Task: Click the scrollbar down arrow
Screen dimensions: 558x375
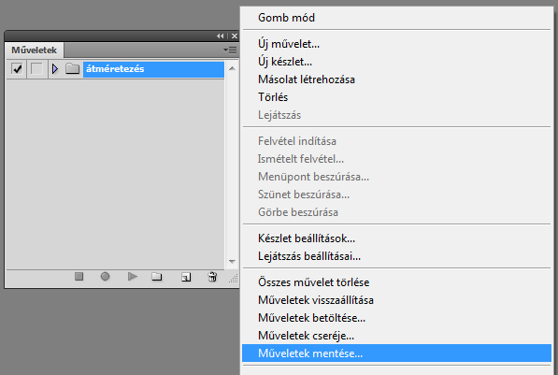Action: tap(232, 262)
